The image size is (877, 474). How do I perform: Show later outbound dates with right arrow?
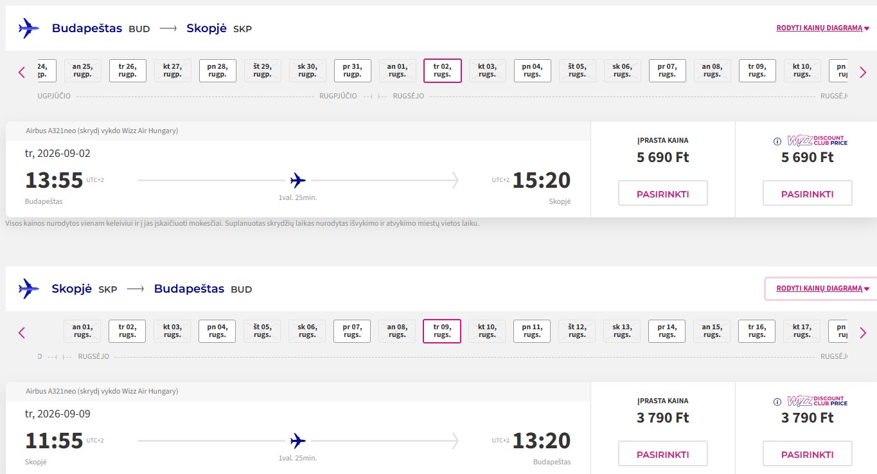point(863,72)
